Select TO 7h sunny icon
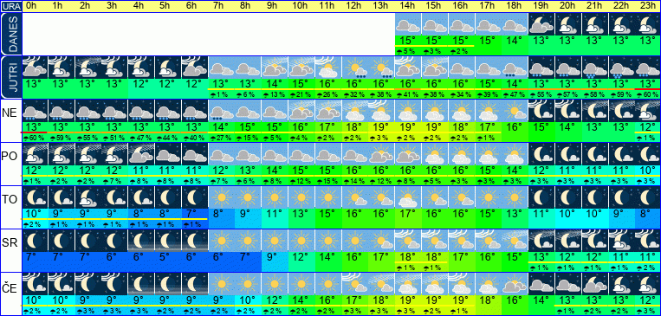The height and width of the screenshot is (316, 661). (x=221, y=197)
